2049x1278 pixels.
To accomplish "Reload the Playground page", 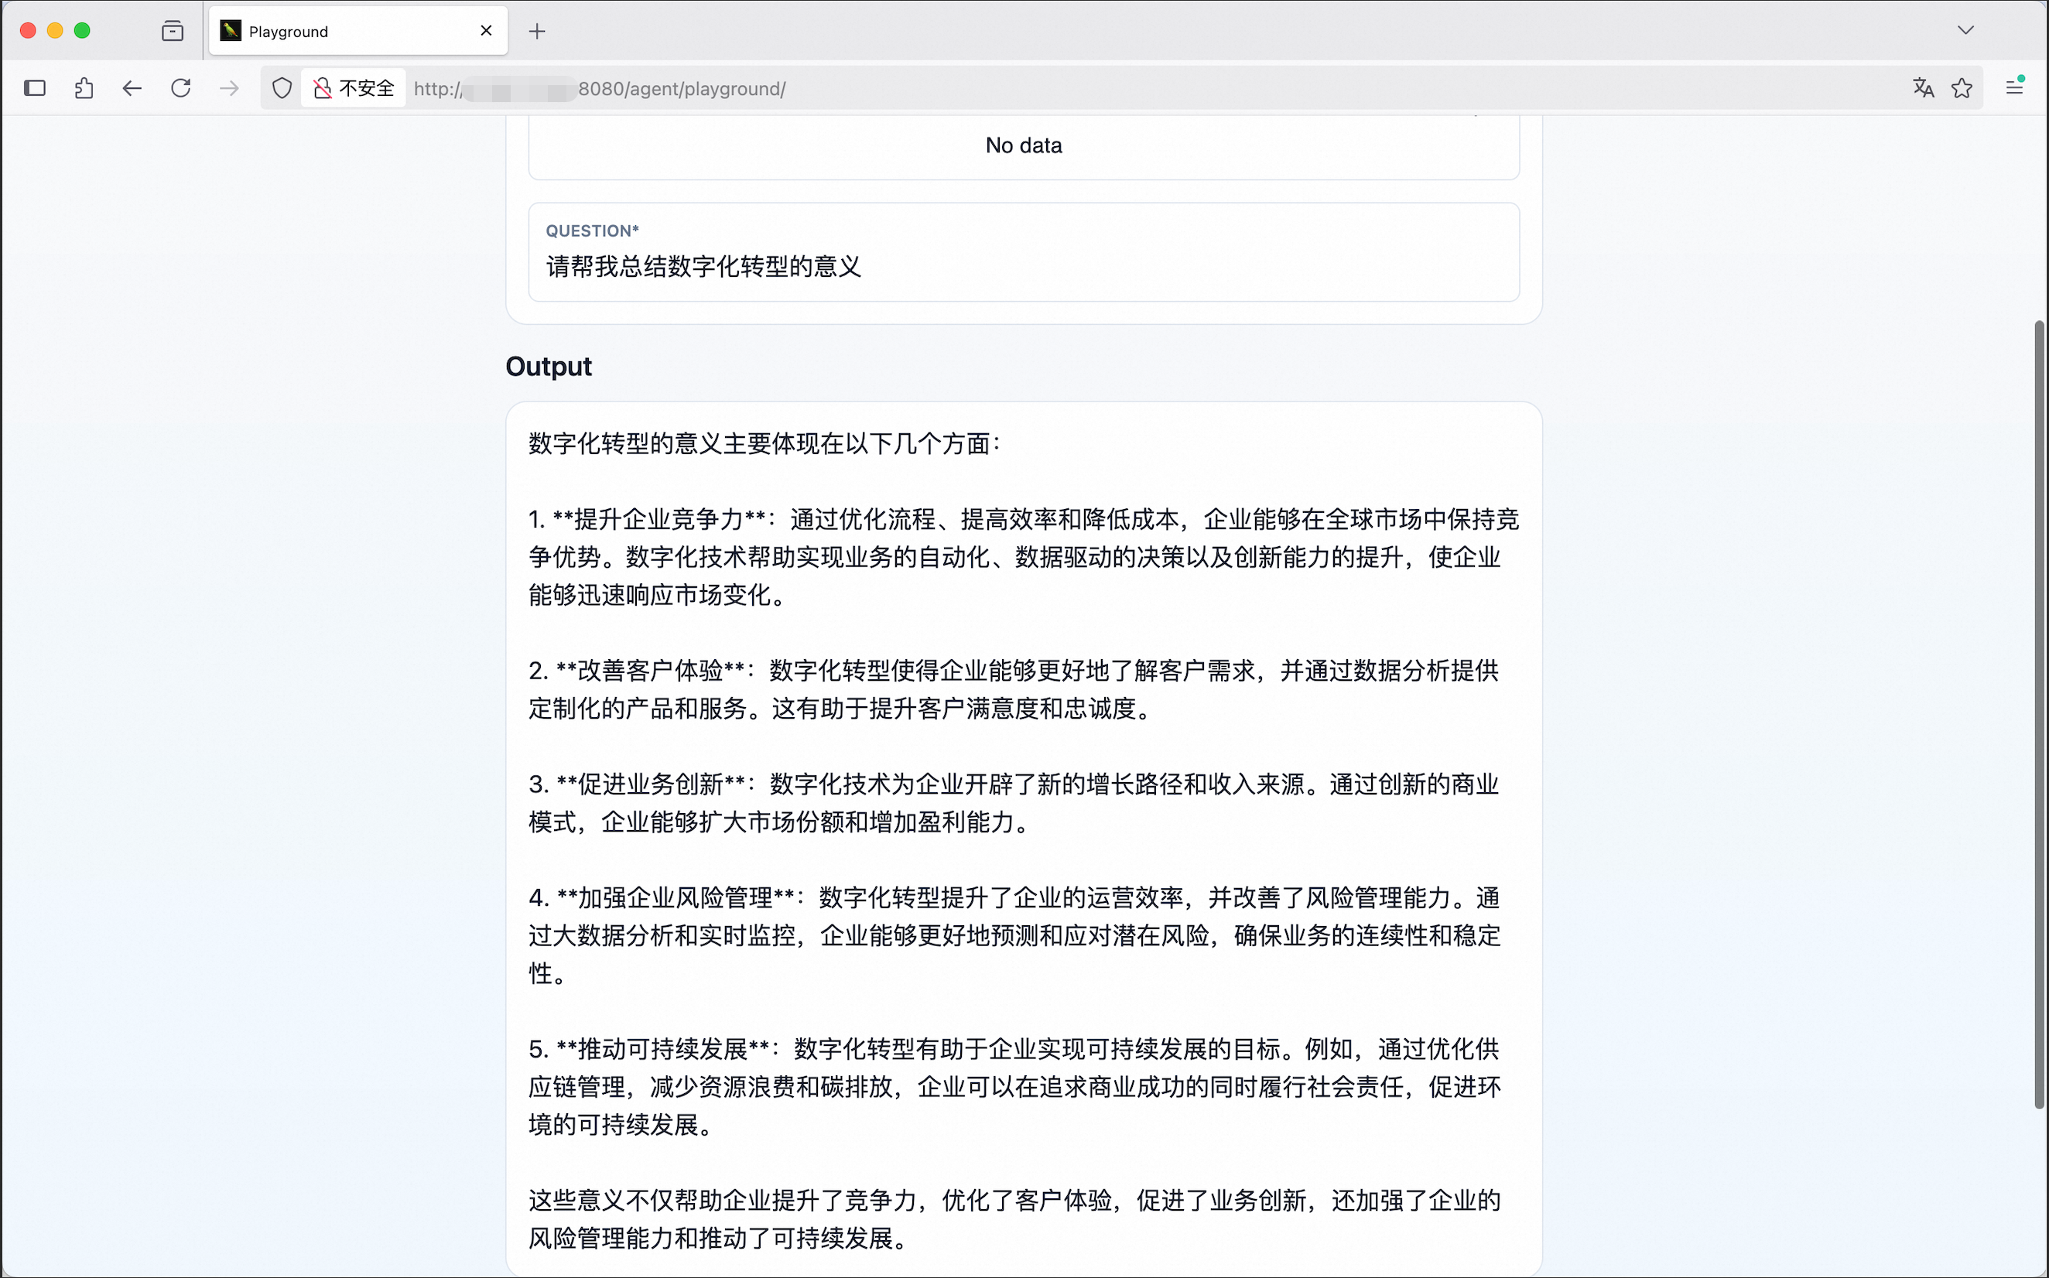I will point(181,88).
